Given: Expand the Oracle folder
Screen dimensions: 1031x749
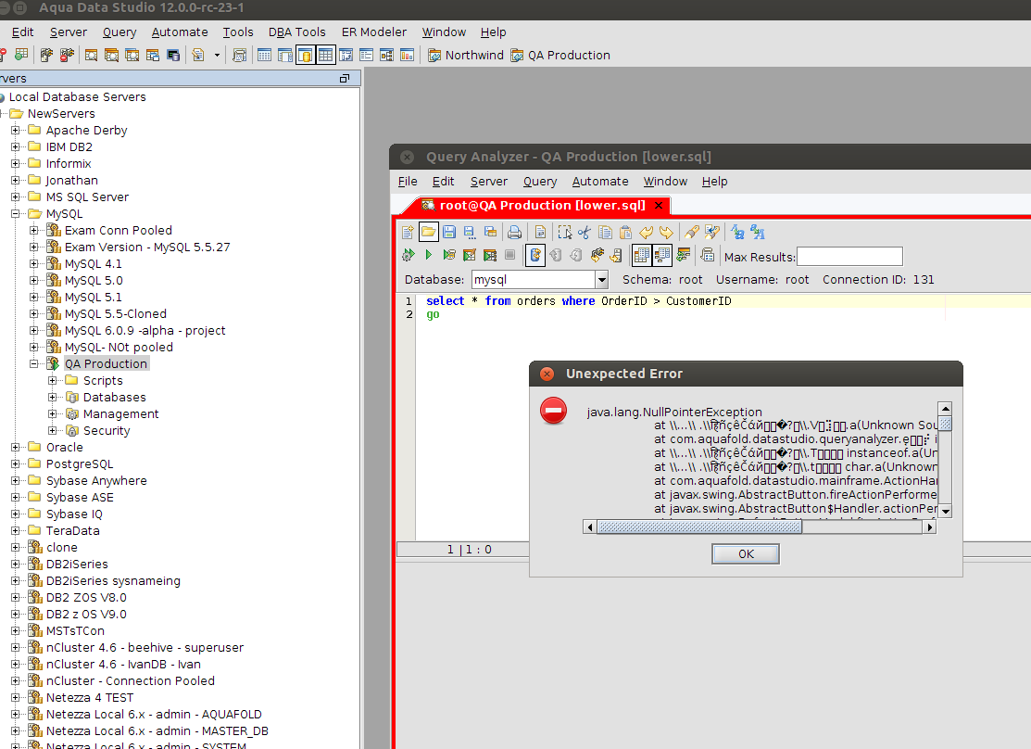Looking at the screenshot, I should [x=16, y=448].
